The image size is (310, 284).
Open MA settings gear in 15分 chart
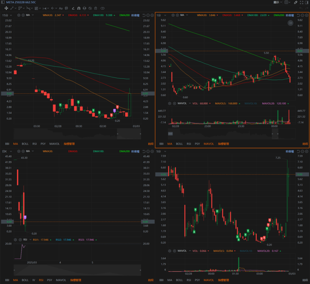pos(19,15)
